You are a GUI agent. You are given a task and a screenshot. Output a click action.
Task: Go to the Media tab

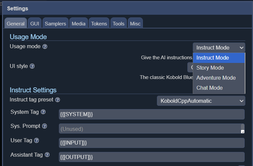pyautogui.click(x=79, y=23)
